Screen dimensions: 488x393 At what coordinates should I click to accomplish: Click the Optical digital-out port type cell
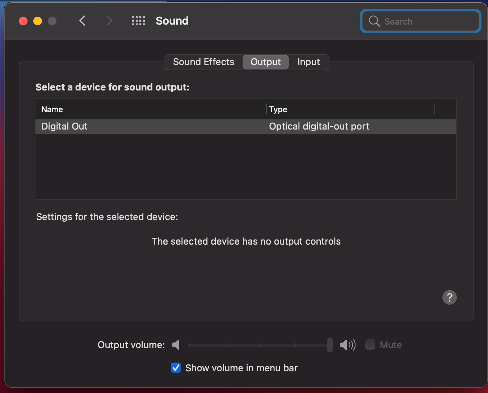pyautogui.click(x=319, y=126)
